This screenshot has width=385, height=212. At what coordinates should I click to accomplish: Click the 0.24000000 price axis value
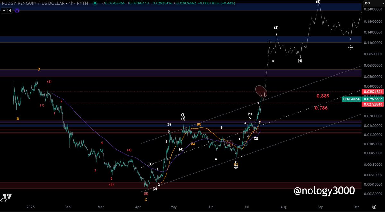(373, 9)
